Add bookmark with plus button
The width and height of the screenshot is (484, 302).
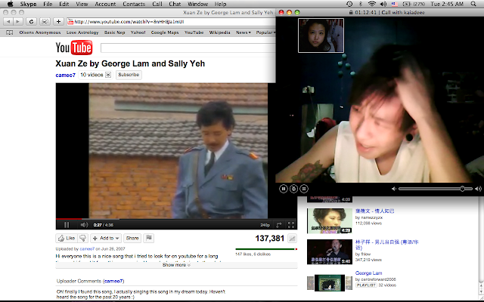(58, 22)
